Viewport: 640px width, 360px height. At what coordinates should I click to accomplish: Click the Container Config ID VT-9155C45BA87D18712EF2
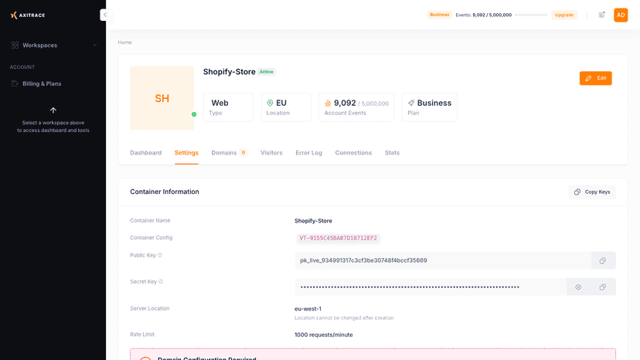(338, 238)
